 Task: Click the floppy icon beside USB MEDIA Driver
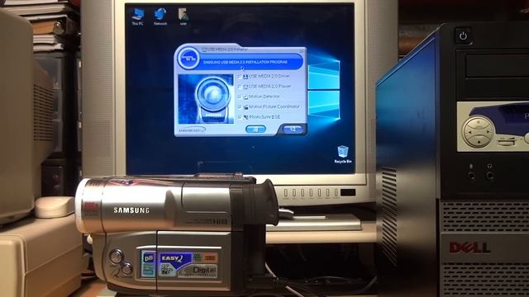245,77
